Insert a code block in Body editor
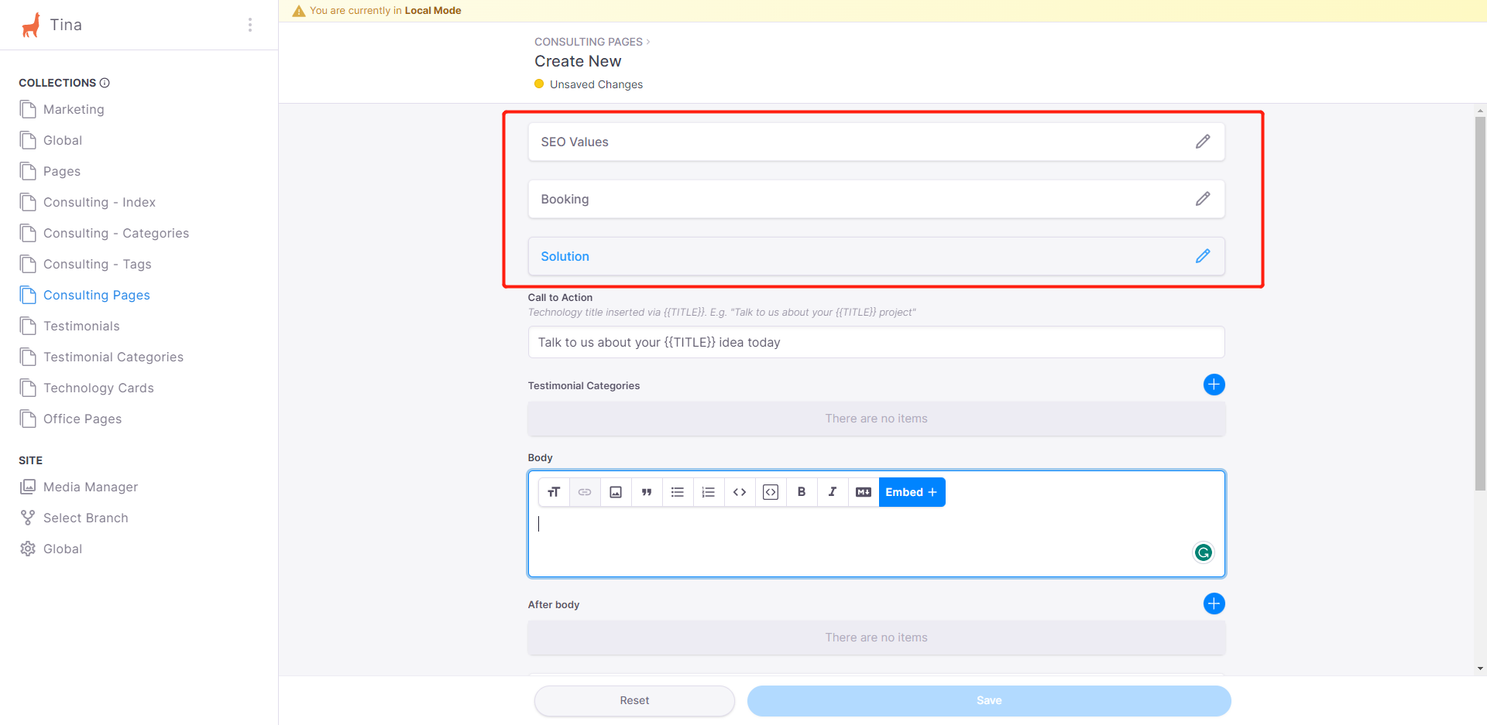The image size is (1487, 725). (x=740, y=491)
